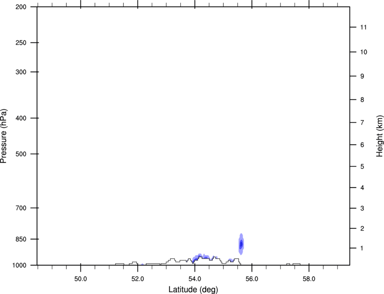Click the small terrain bump near 57.6 latitude
The height and width of the screenshot is (294, 384).
coord(296,264)
